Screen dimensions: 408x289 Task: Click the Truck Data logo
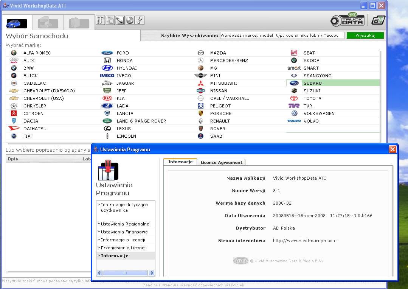point(347,20)
